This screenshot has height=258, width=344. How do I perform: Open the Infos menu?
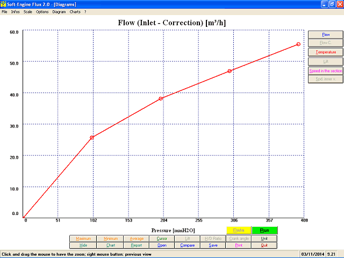[16, 12]
